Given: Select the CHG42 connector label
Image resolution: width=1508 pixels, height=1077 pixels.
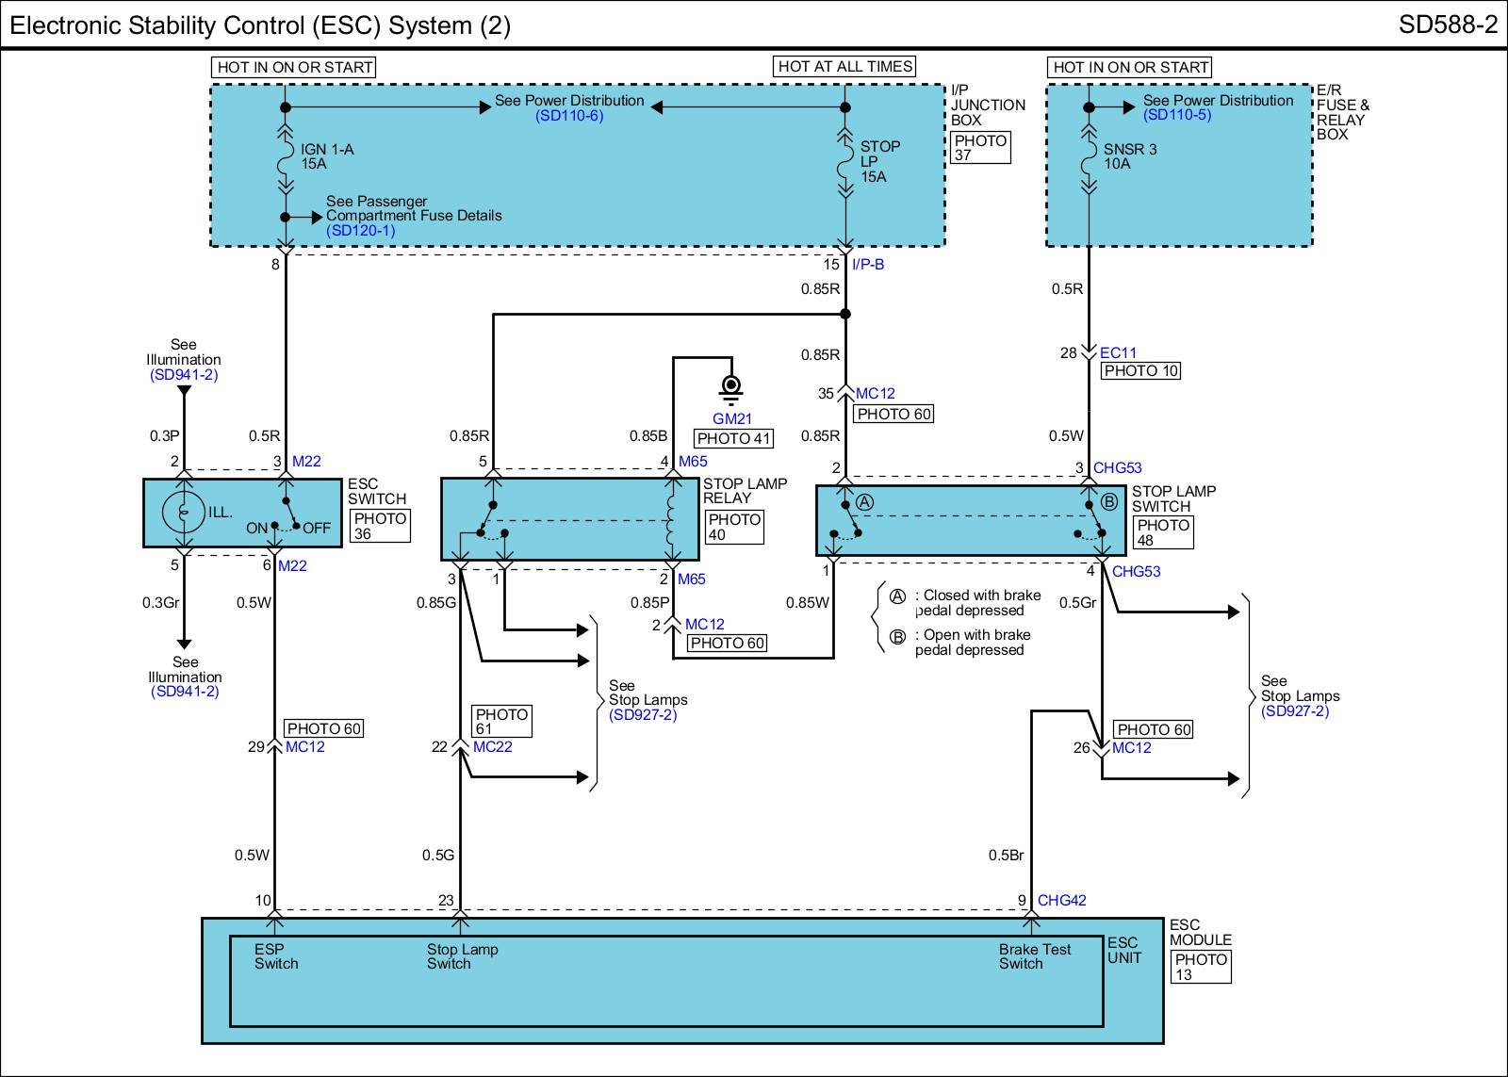Looking at the screenshot, I should (x=1061, y=901).
